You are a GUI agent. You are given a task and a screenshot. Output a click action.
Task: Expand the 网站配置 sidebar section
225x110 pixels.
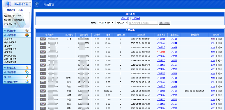coord(17,31)
